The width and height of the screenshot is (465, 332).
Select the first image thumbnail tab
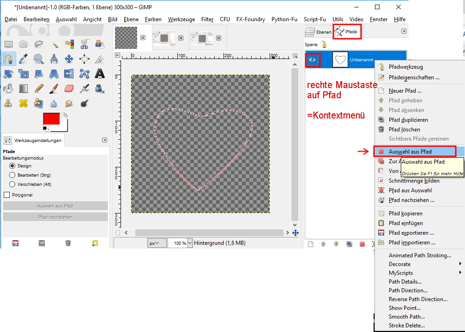pyautogui.click(x=126, y=38)
